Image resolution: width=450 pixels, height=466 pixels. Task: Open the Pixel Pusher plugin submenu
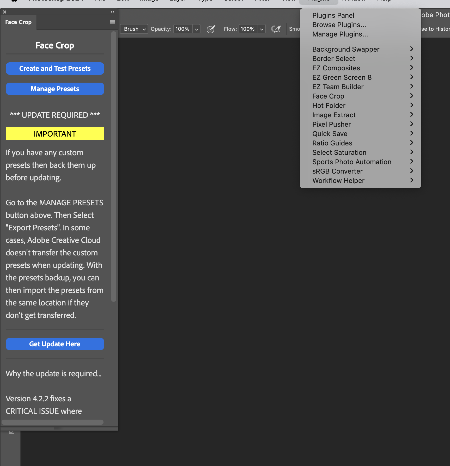point(360,124)
